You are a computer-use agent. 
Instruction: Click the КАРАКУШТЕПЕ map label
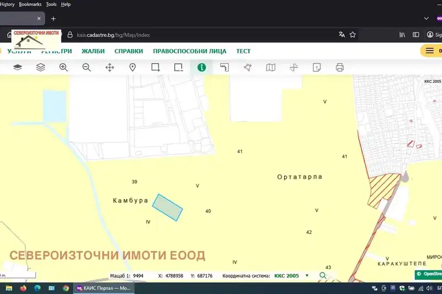click(x=402, y=264)
